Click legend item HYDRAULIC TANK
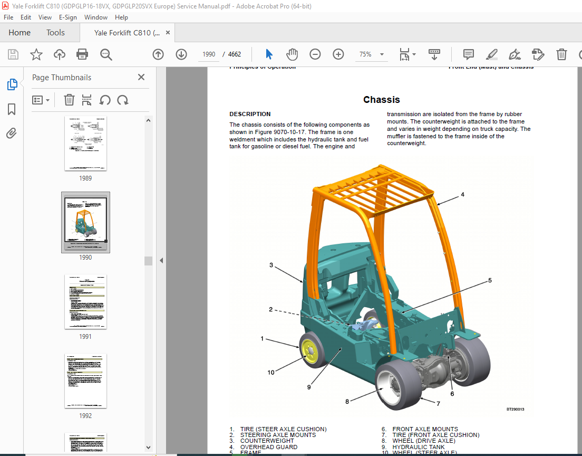Screen dimensions: 582x456 point(419,446)
